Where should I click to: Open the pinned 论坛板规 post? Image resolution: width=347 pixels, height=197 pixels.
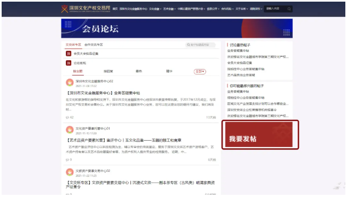click(x=79, y=63)
